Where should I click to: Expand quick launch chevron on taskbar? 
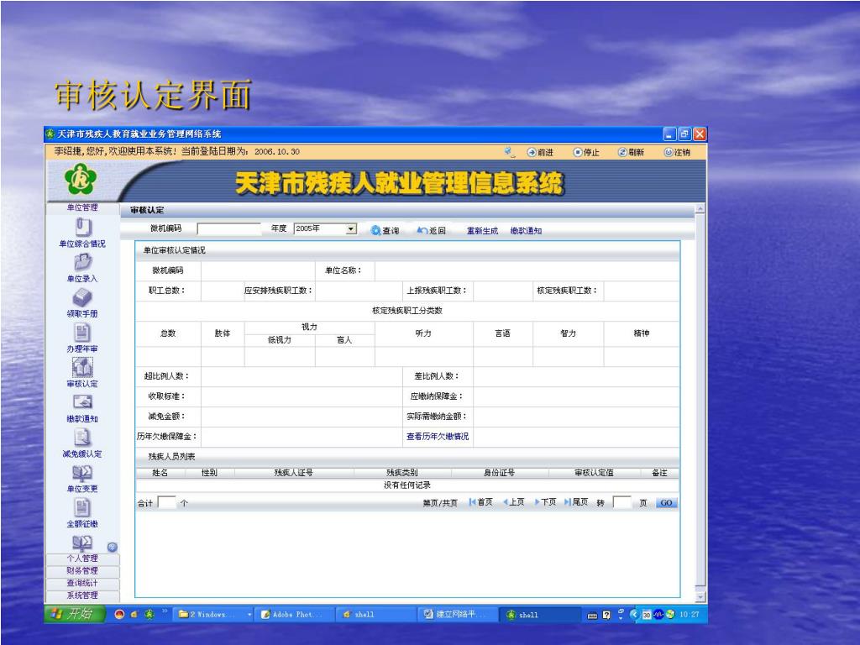coord(165,611)
